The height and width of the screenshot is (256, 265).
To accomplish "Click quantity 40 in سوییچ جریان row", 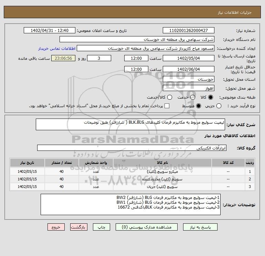I will coord(62,187).
